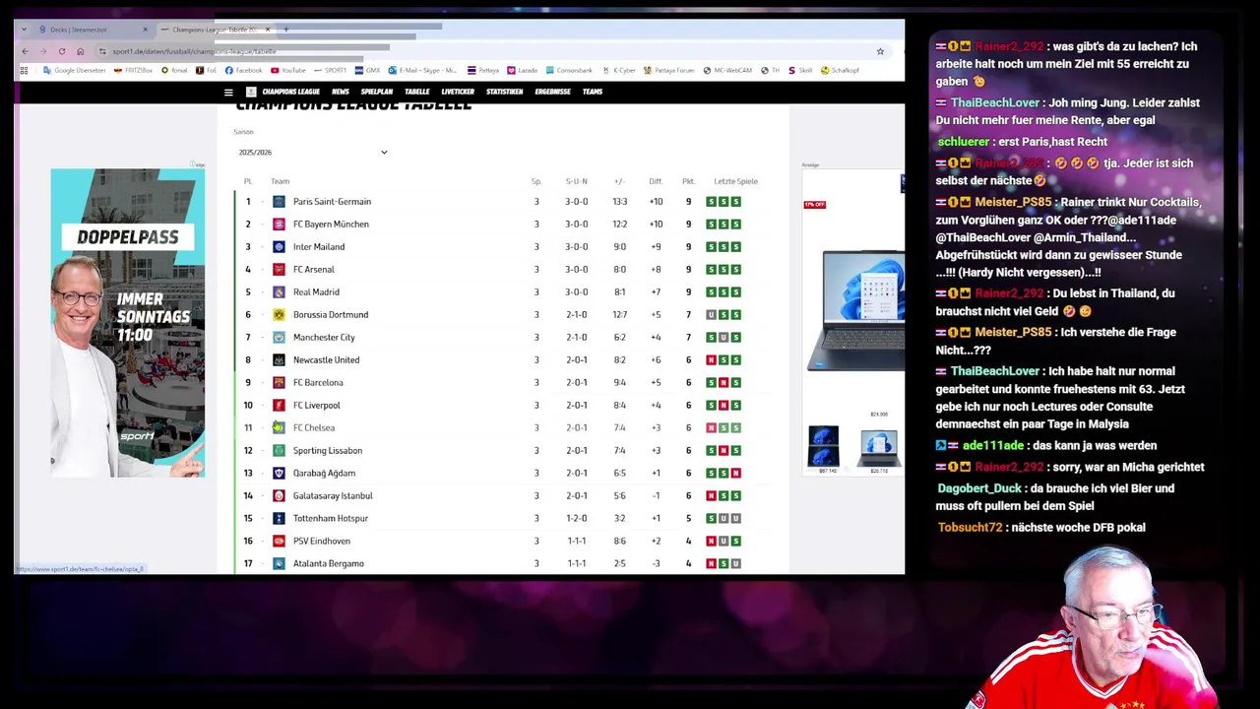Open the Paris Saint-Germain team link
The width and height of the screenshot is (1260, 709).
coord(332,201)
